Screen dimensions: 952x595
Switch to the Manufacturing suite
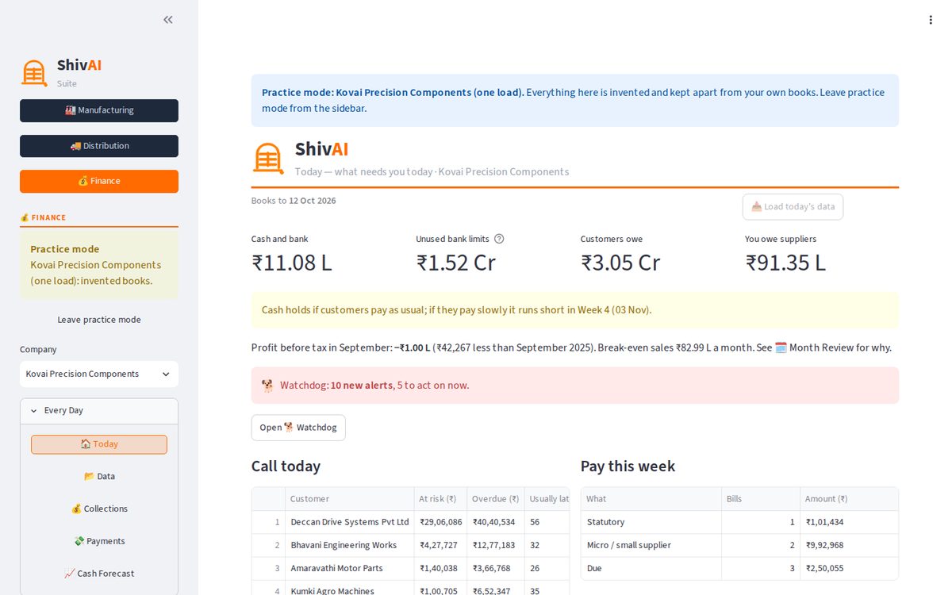coord(99,110)
